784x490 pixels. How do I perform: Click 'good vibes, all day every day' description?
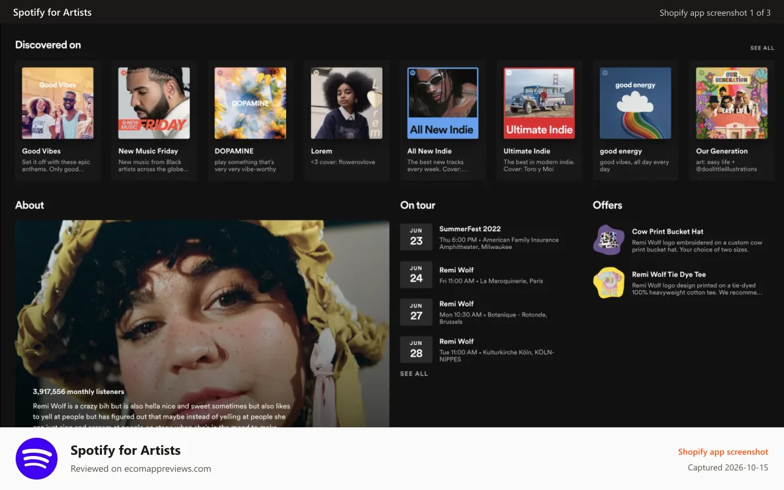click(x=634, y=165)
